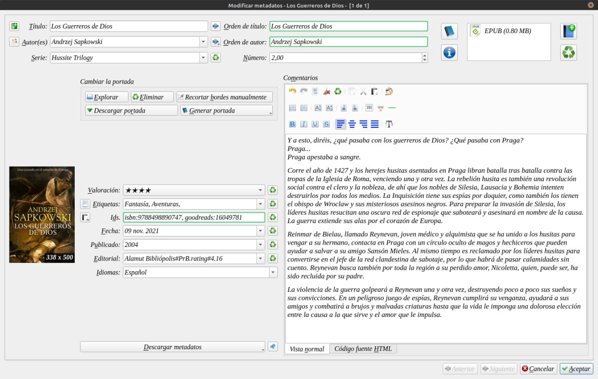The image size is (598, 379).
Task: Click the arrow to copy title to sort
Action: click(x=215, y=26)
